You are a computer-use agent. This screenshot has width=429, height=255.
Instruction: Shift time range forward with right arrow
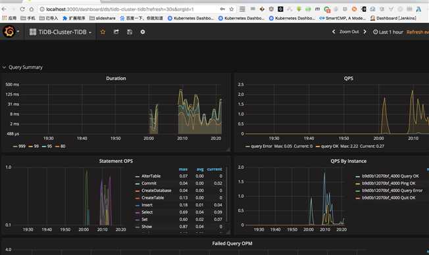coord(365,32)
